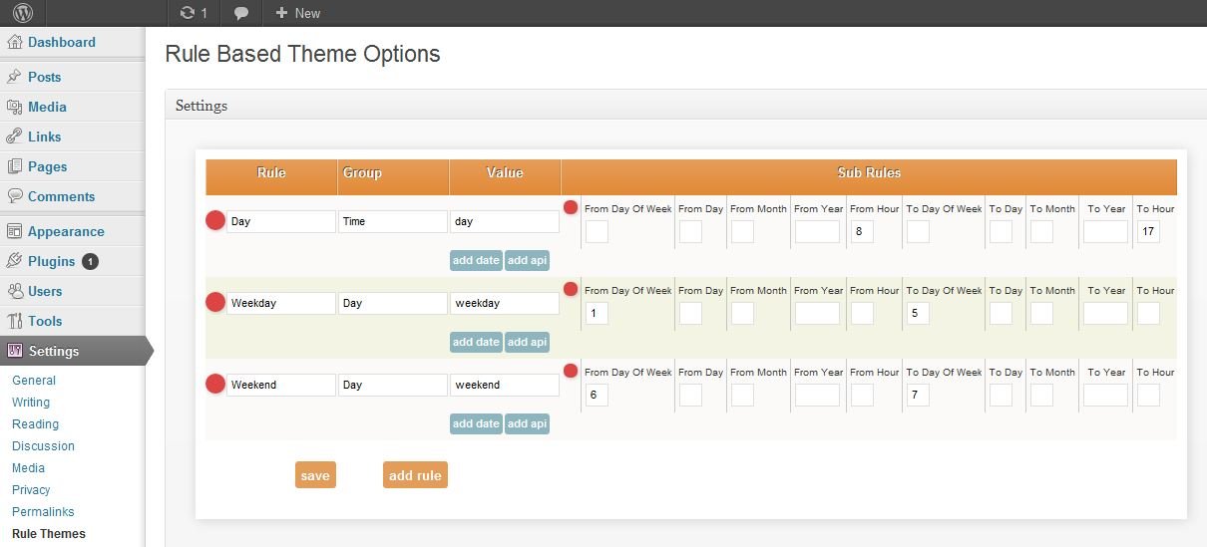Image resolution: width=1207 pixels, height=547 pixels.
Task: Delete the sub rule of Weekday row
Action: point(571,290)
